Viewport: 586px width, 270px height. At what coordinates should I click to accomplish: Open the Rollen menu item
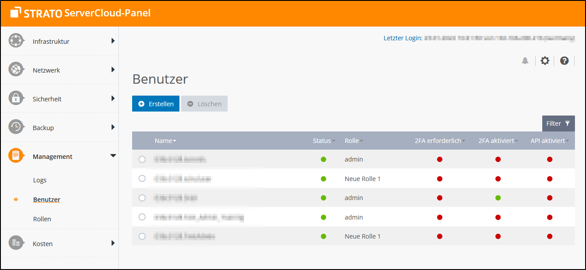point(42,219)
